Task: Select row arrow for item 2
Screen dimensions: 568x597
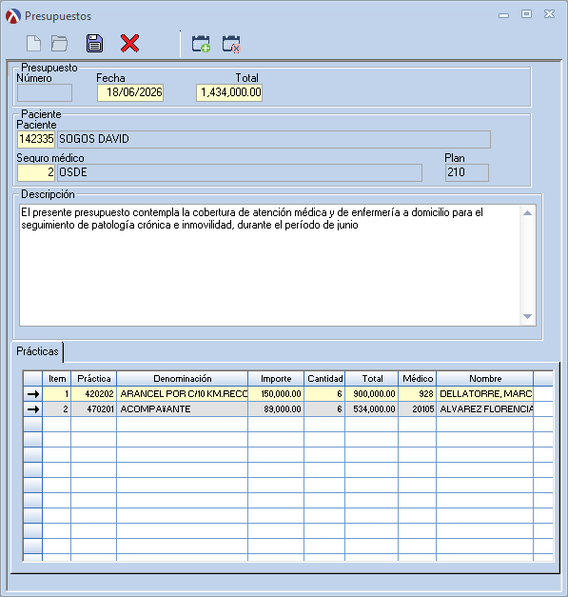Action: point(33,409)
